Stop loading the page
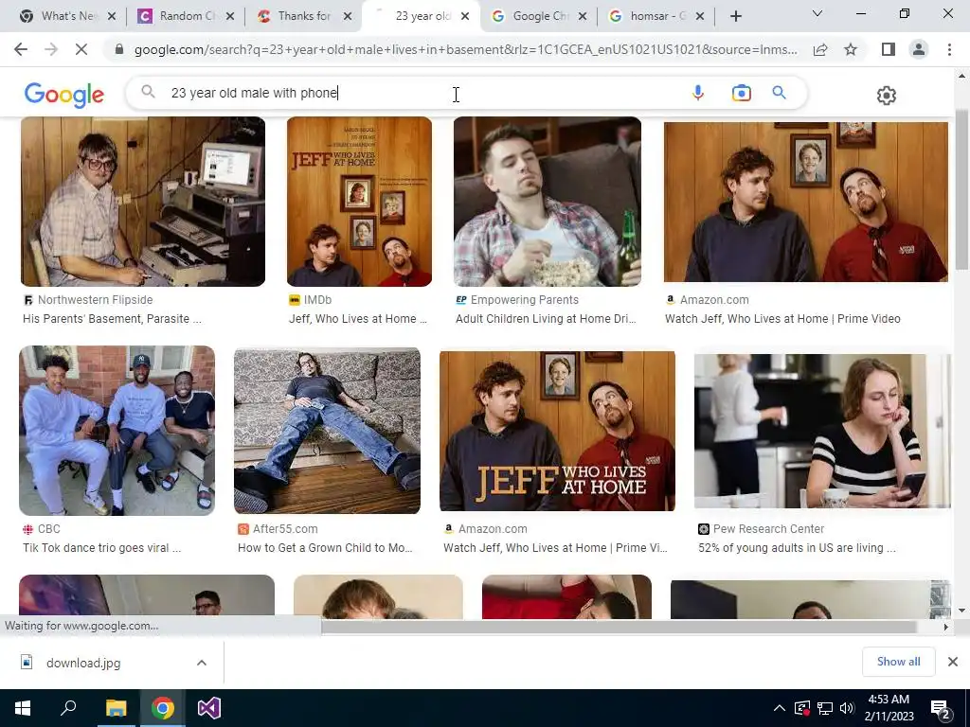Image resolution: width=970 pixels, height=727 pixels. tap(81, 49)
